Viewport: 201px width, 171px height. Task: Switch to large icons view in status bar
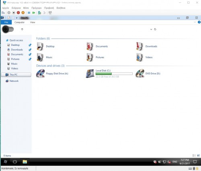(x=199, y=155)
